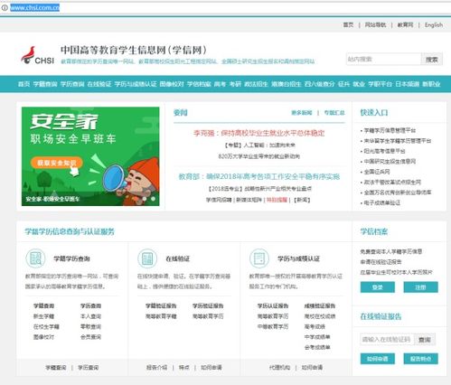Switch to English version
The image size is (451, 385).
[434, 24]
